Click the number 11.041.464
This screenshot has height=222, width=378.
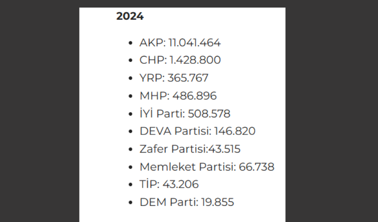195,43
